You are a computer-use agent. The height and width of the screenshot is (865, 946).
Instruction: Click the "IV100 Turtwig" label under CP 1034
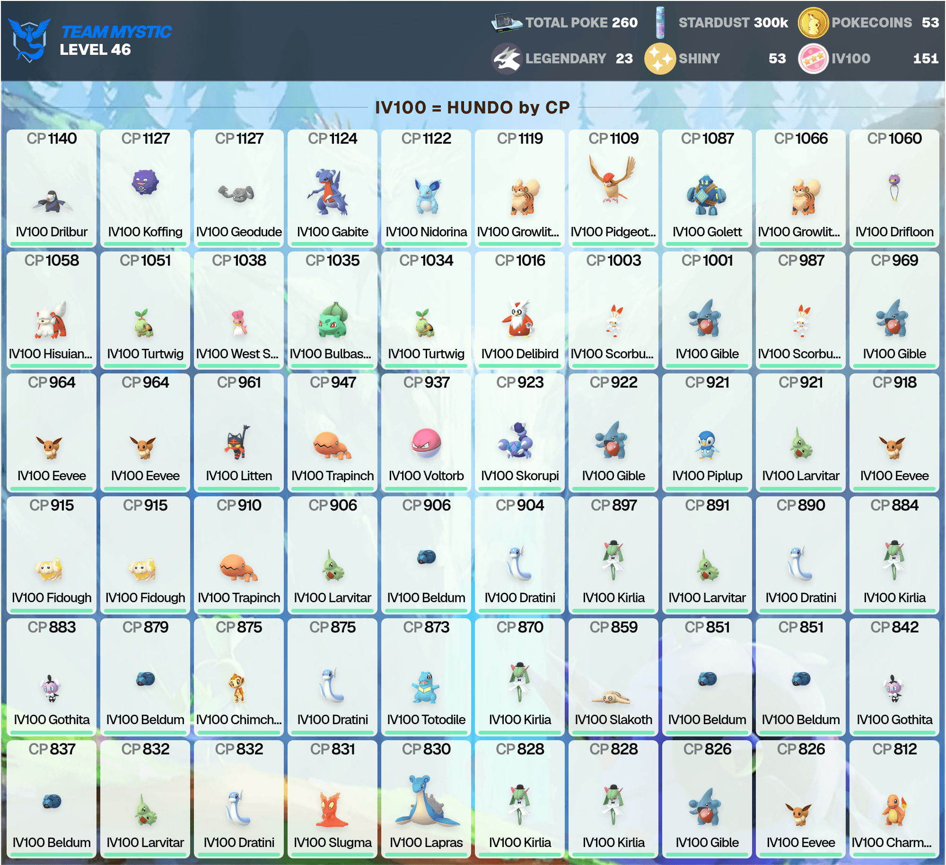(426, 354)
